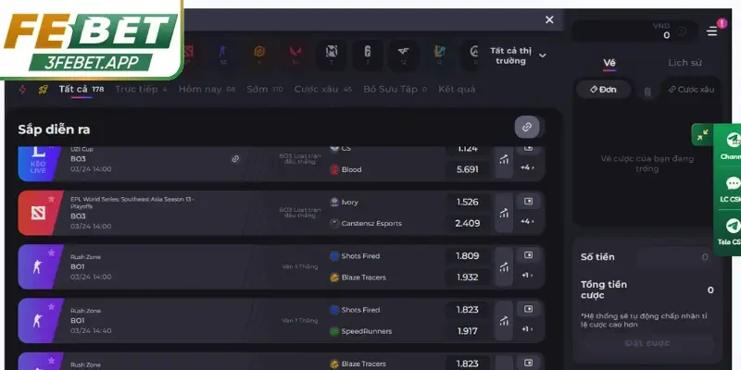Collapse the green support widget arrows icon
This screenshot has width=741, height=370.
tap(703, 134)
